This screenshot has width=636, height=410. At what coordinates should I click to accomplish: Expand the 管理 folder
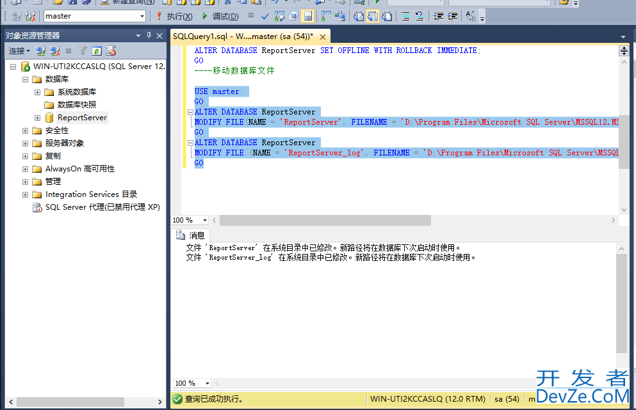coord(25,182)
